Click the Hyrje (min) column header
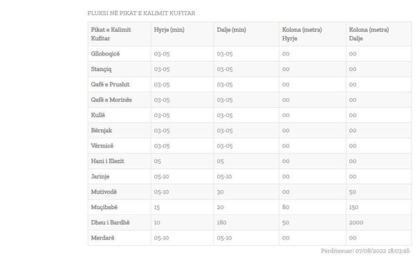This screenshot has width=415, height=258. click(169, 30)
